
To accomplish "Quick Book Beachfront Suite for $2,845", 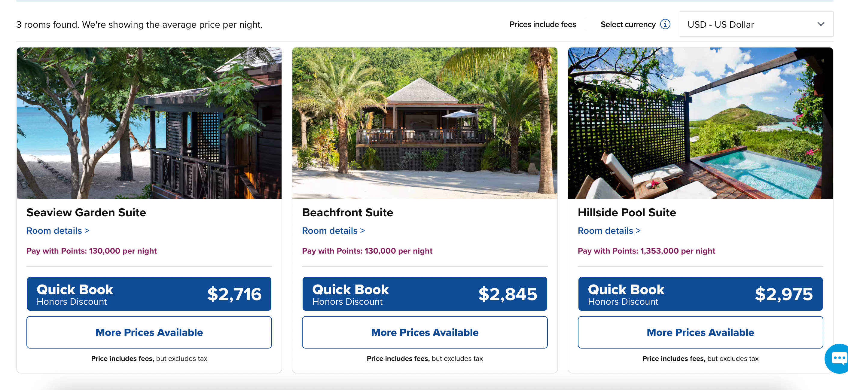I will [424, 294].
